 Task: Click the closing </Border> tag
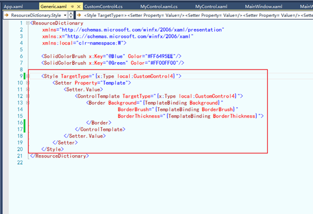(99, 123)
